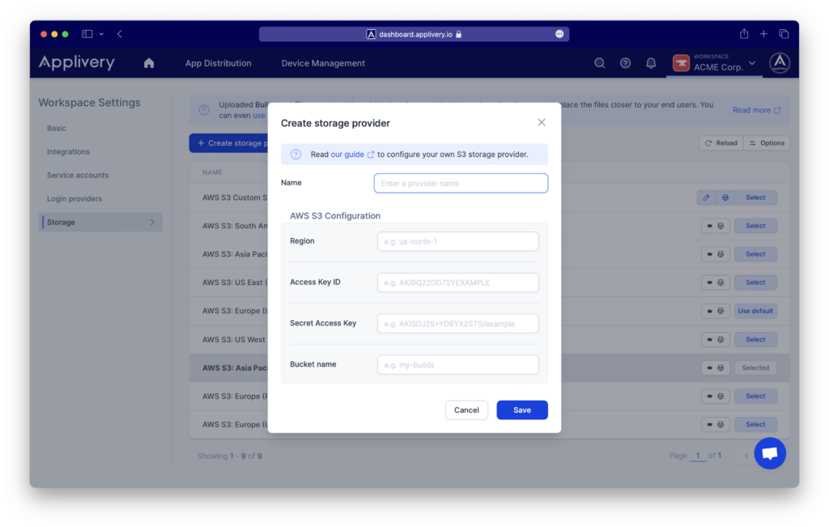
Task: Open the help question mark in top bar
Action: 626,63
